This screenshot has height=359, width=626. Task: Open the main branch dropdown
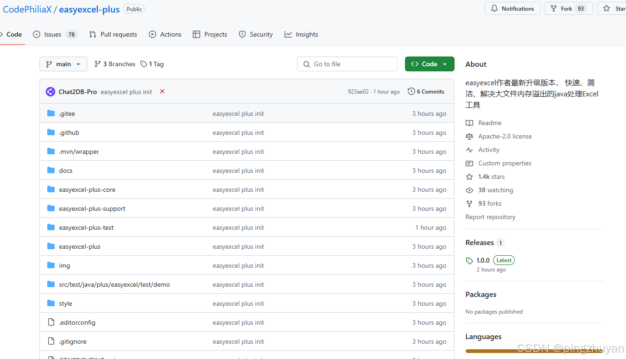pos(63,64)
